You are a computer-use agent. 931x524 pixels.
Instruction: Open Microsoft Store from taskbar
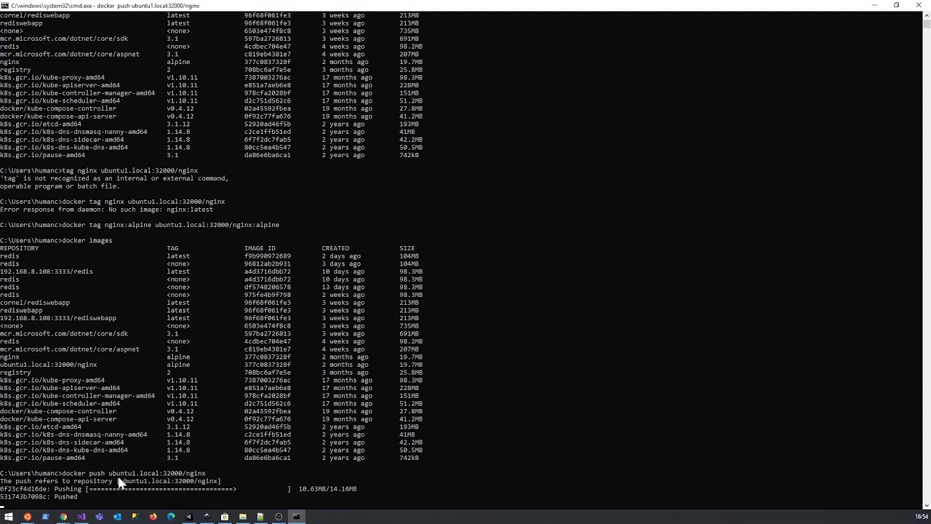(225, 517)
